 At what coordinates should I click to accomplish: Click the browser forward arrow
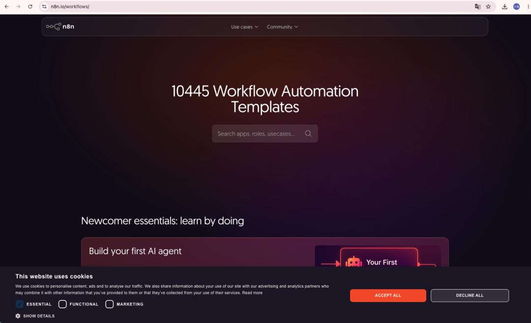click(x=18, y=6)
